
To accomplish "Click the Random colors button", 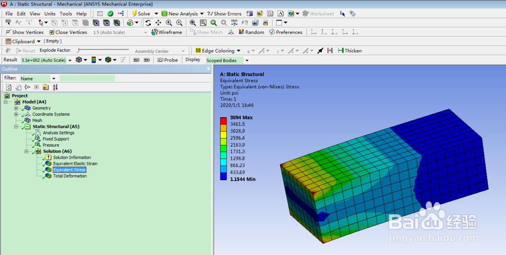I will click(x=251, y=32).
